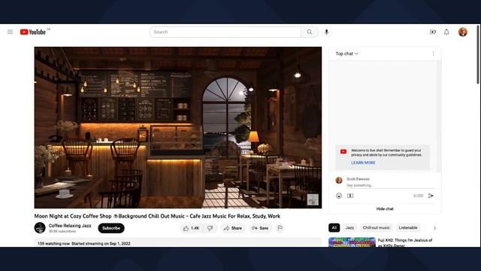Expand the Top chat dropdown

tap(346, 53)
